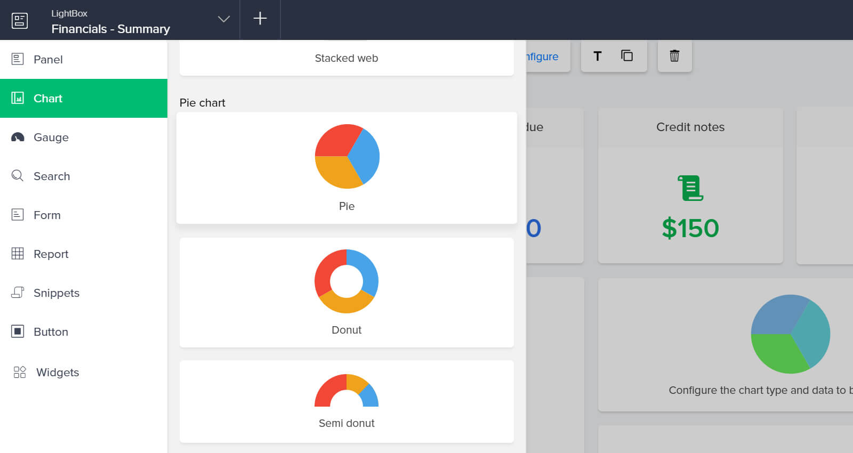Click the page layout icon beside LightBox
The width and height of the screenshot is (853, 453).
point(20,20)
